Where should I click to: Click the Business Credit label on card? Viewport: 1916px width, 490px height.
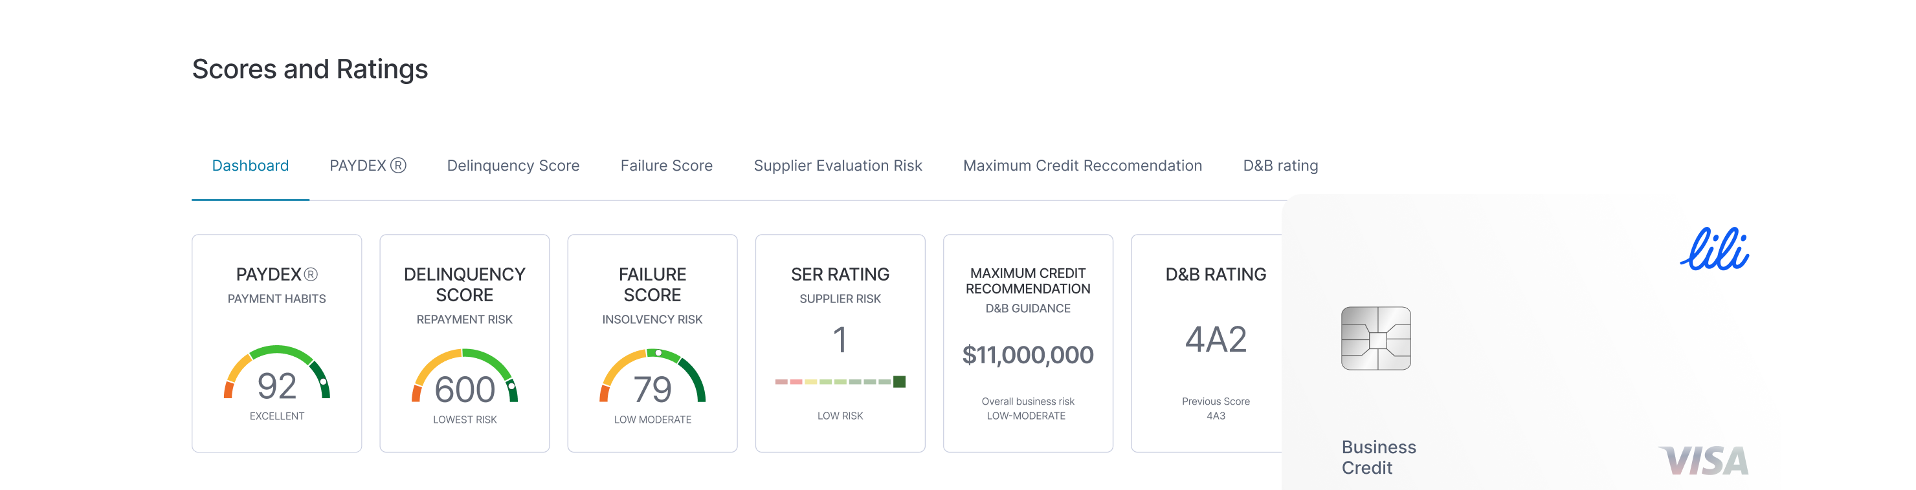[1378, 457]
